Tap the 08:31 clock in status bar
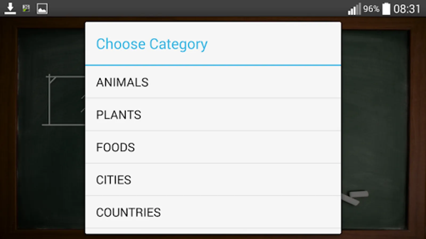 point(407,9)
